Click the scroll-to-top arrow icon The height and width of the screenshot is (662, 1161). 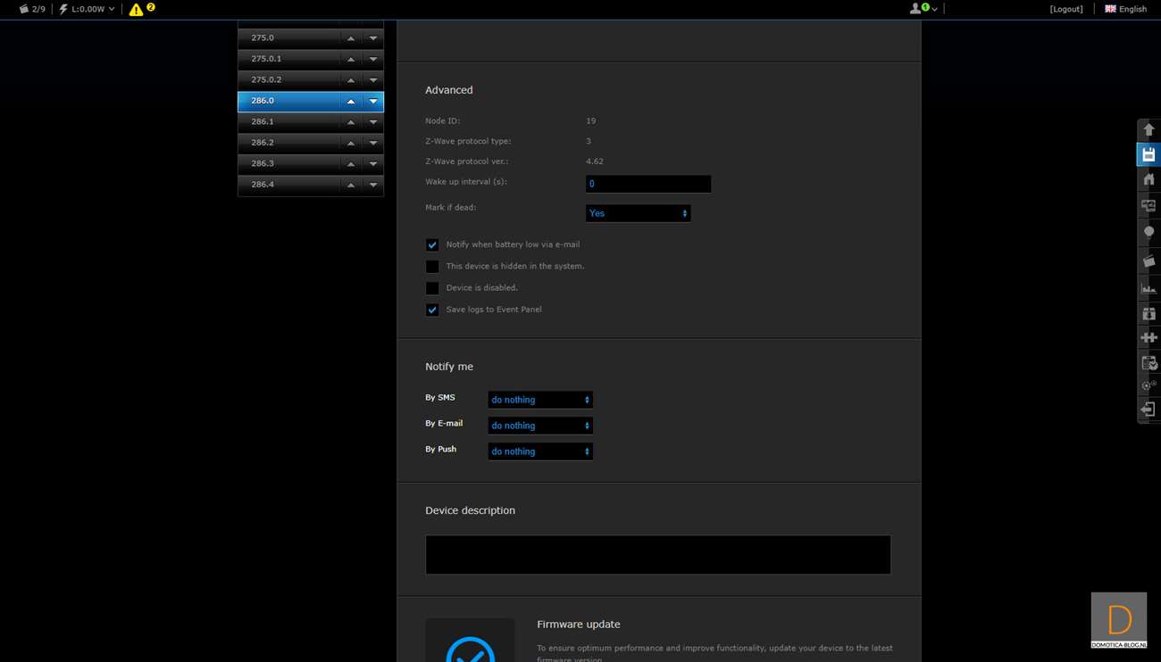click(1148, 130)
